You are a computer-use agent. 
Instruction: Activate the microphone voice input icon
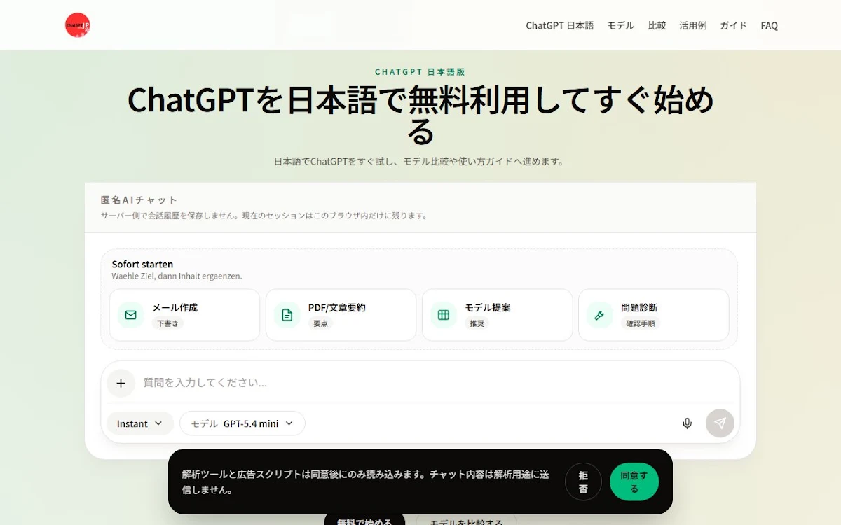pos(688,423)
